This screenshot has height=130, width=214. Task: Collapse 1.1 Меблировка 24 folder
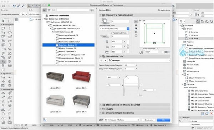click(52, 32)
